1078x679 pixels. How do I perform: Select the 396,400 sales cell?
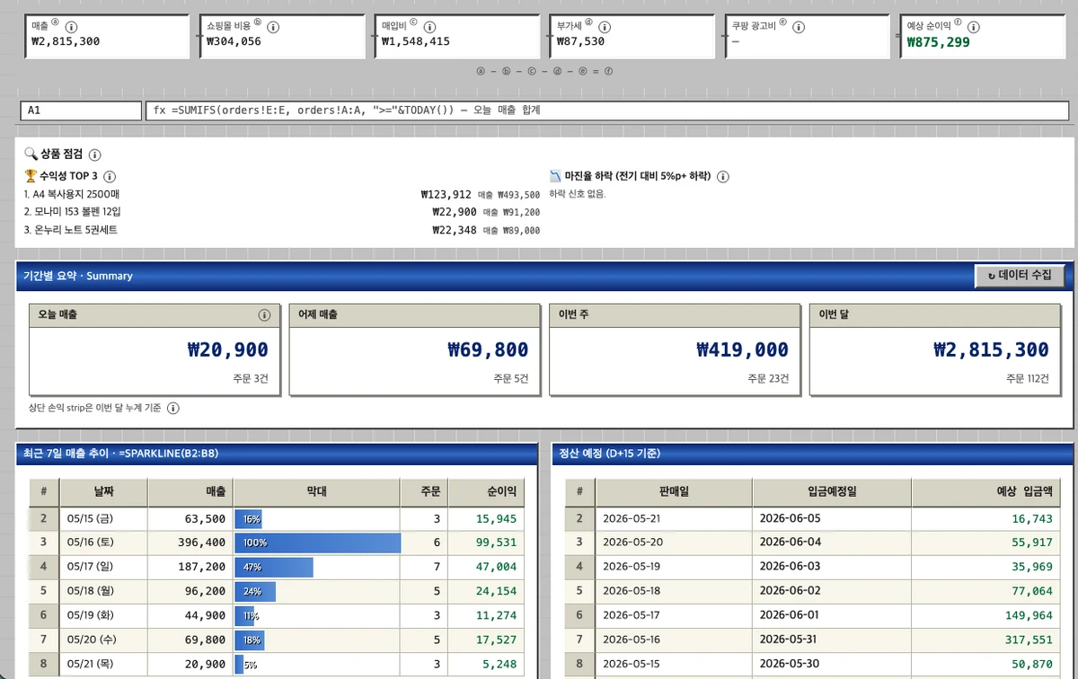190,543
